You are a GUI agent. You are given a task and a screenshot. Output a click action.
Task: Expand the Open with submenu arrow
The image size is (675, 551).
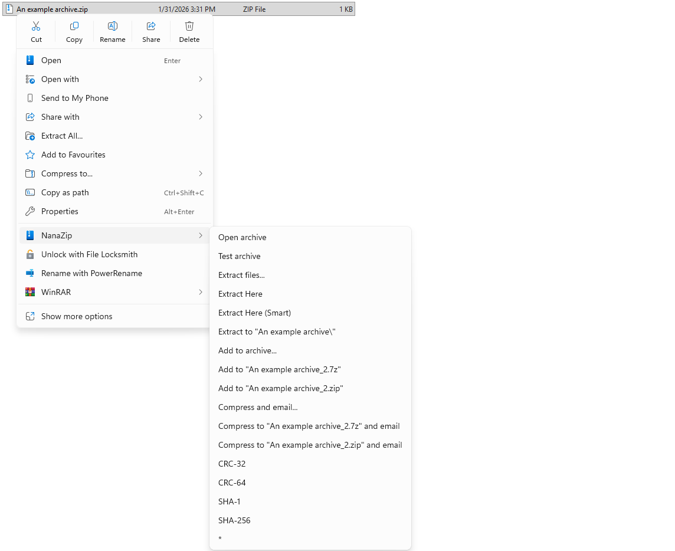[201, 79]
